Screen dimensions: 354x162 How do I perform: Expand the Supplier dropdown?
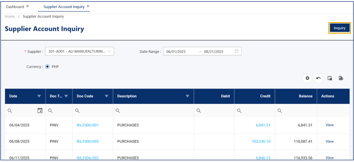tap(80, 51)
